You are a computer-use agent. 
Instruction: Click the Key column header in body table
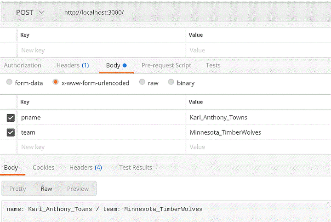[25, 102]
